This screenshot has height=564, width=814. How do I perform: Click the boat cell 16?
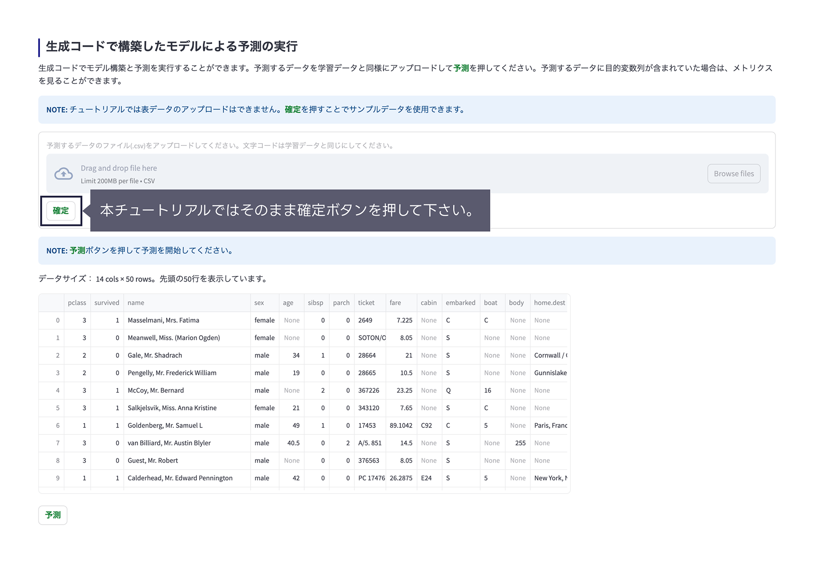pos(493,391)
